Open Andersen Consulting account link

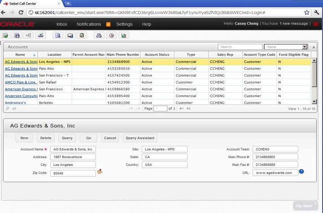click(21, 96)
